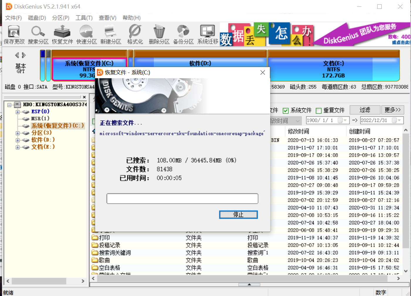Screen dimensions: 411x296
Task: Click the 歌曲 folder icon
Action: [94, 260]
